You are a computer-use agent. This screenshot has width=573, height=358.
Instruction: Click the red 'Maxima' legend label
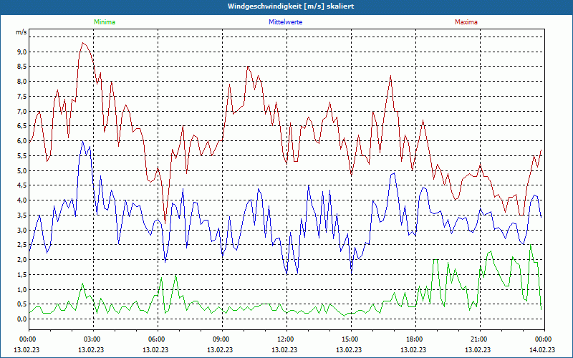pos(466,22)
